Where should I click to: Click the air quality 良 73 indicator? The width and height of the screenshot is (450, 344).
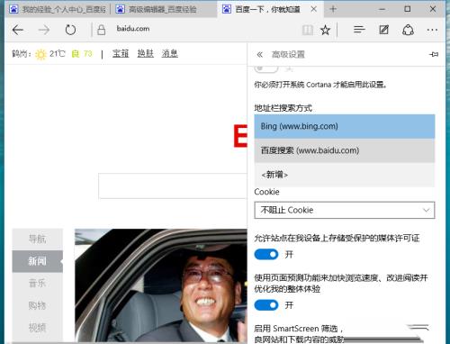coord(82,54)
